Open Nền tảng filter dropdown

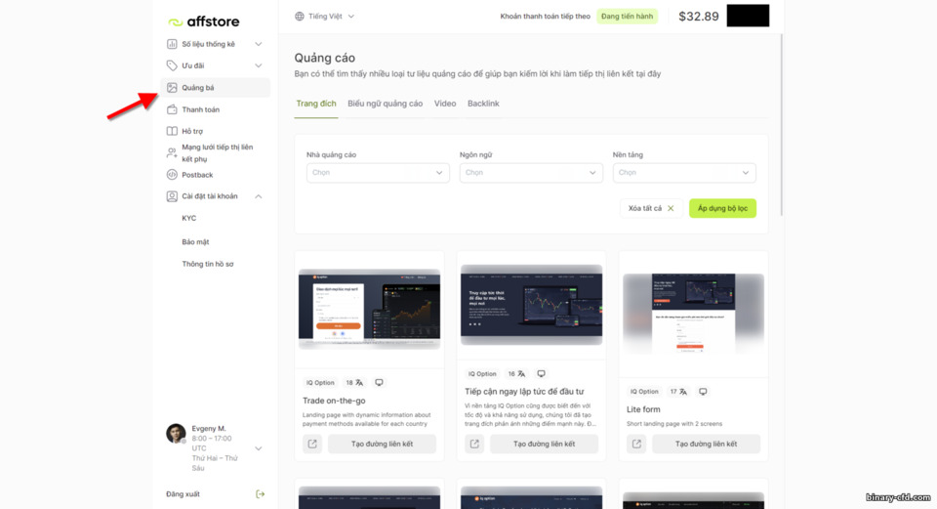tap(684, 173)
